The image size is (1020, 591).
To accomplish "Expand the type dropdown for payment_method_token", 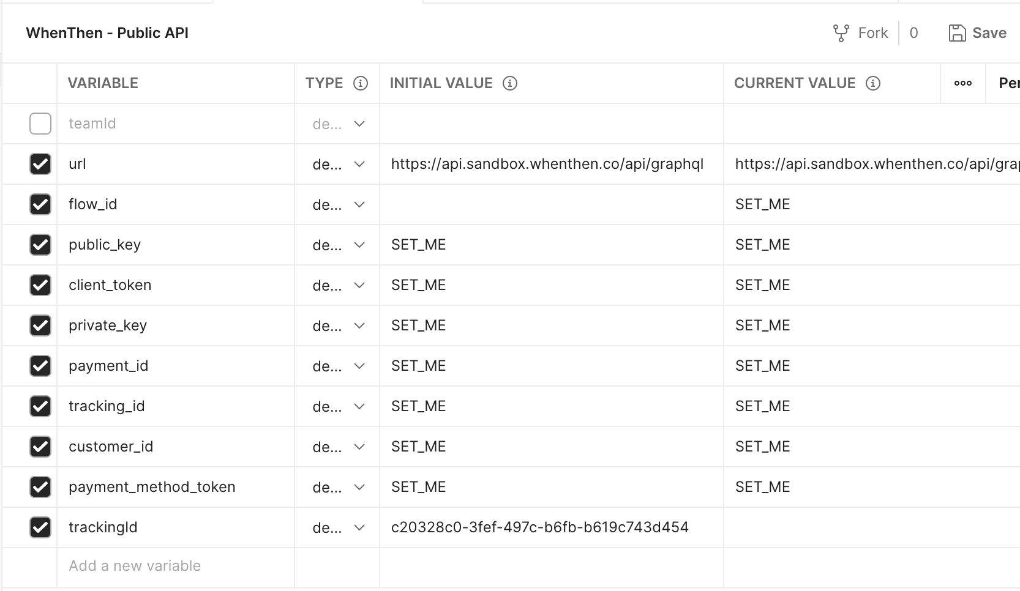I will (x=359, y=487).
